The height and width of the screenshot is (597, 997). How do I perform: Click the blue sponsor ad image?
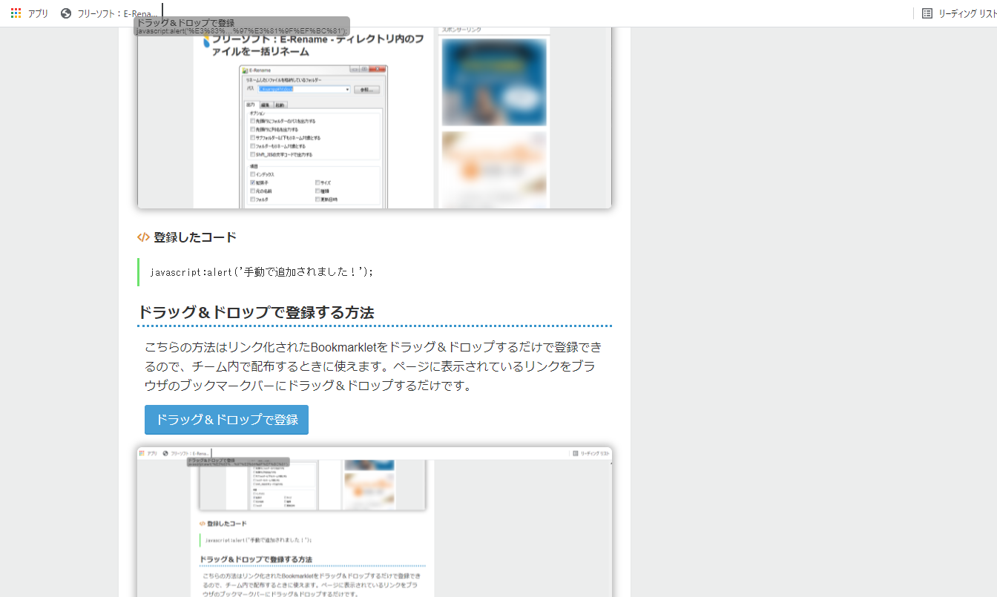tap(493, 82)
